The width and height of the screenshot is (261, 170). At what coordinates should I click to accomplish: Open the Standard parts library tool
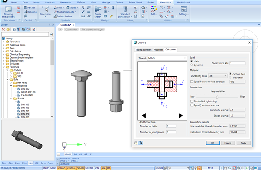125,12
